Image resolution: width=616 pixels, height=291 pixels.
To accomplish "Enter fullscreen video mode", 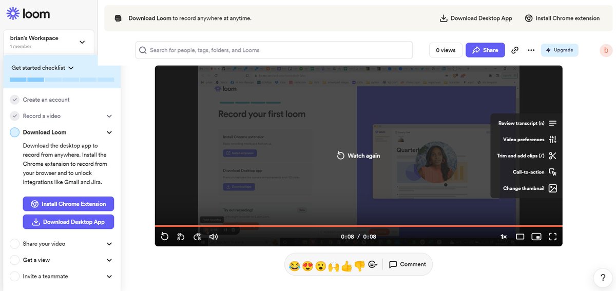I will pos(553,237).
